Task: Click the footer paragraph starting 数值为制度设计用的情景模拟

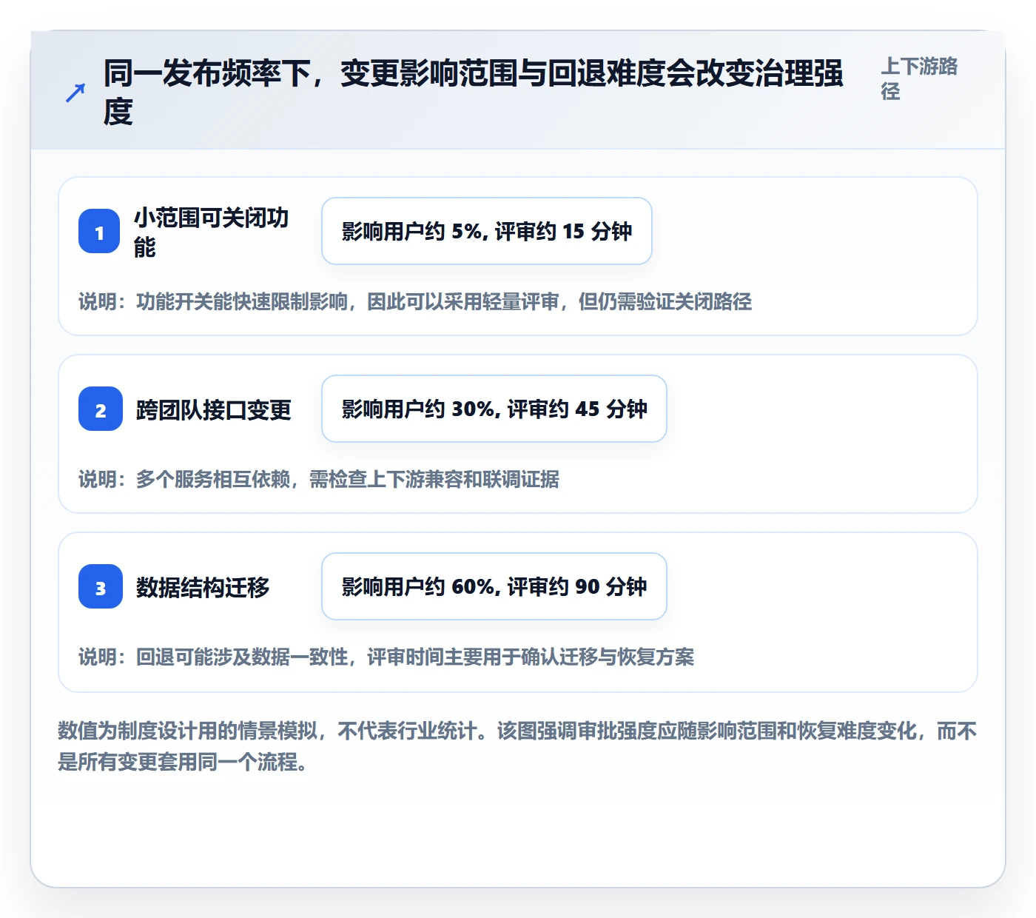Action: 518,746
